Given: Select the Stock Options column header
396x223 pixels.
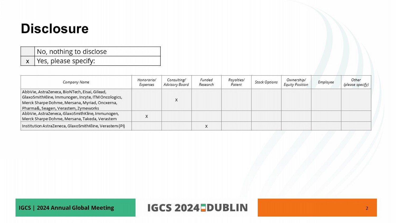Looking at the screenshot, I should (x=266, y=82).
